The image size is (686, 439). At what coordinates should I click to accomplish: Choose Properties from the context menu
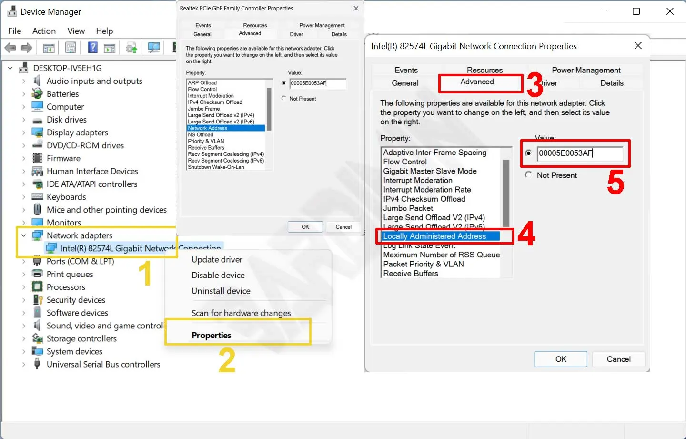tap(211, 335)
